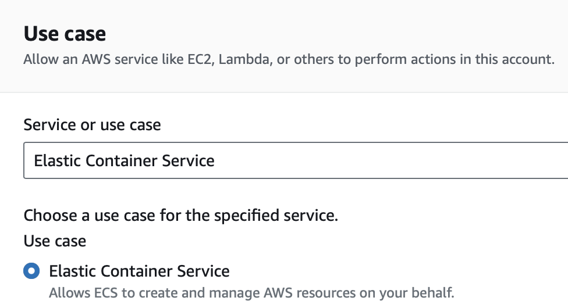Click the 'Allow an AWS service like EC2' description
Screen dimensions: 568x308
click(x=289, y=60)
